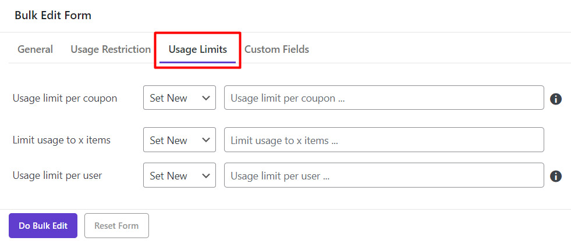Click the Usage limit per user row label

(57, 175)
